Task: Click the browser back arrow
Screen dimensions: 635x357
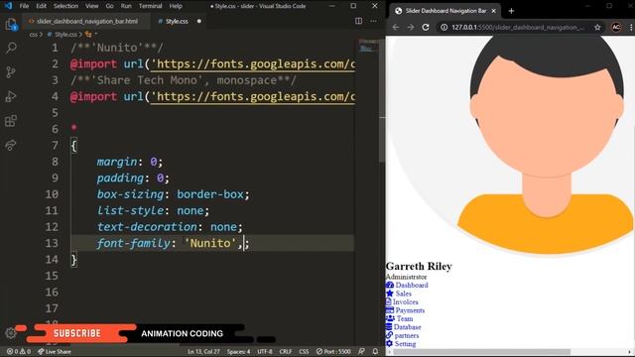Action: pos(396,27)
